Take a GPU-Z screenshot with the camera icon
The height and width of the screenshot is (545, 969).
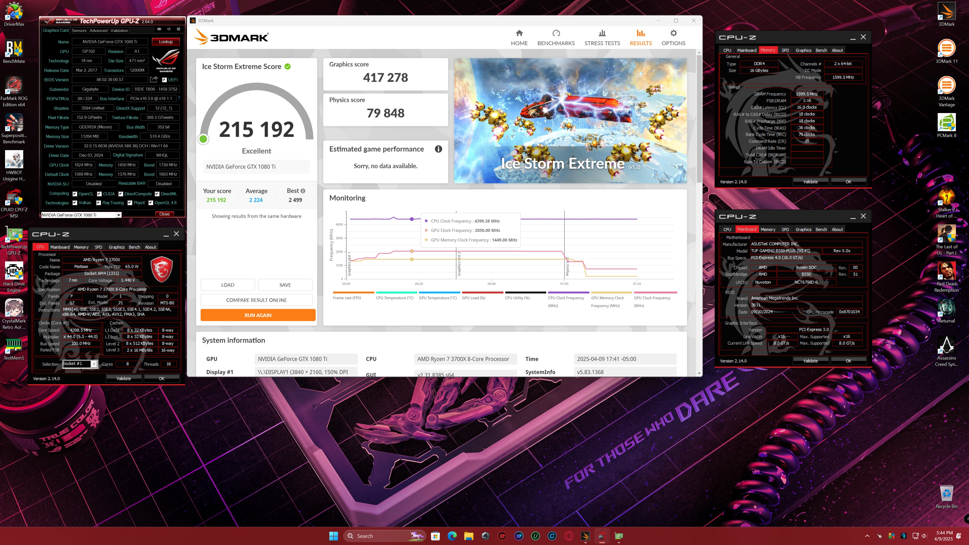coord(159,29)
